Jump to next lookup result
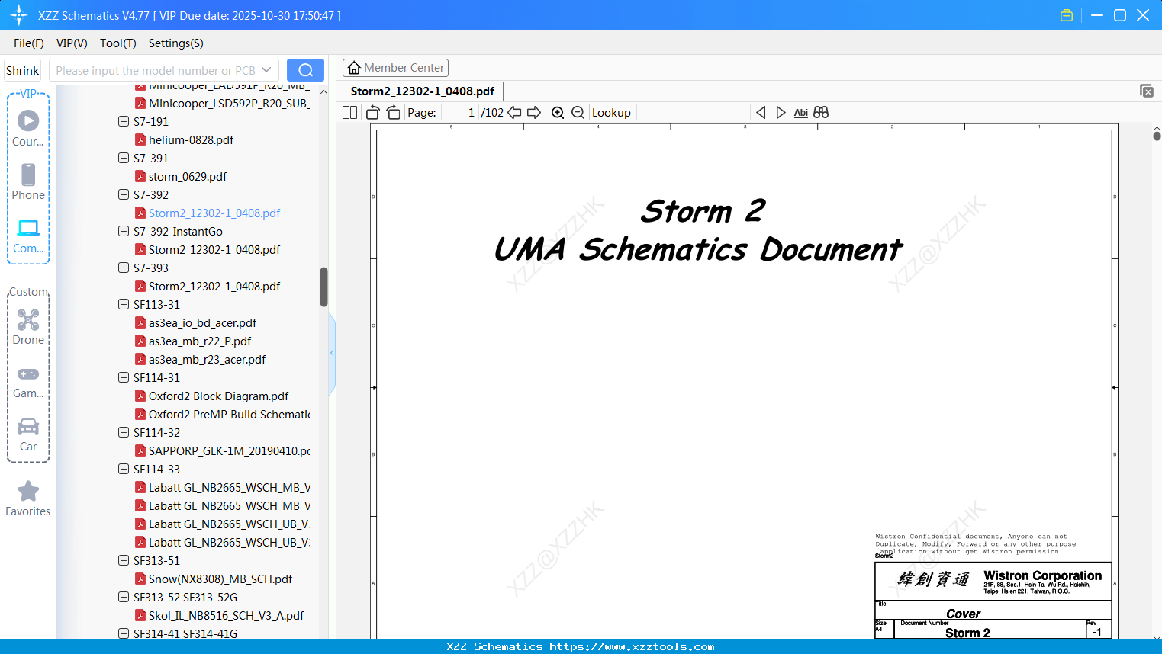 (781, 112)
